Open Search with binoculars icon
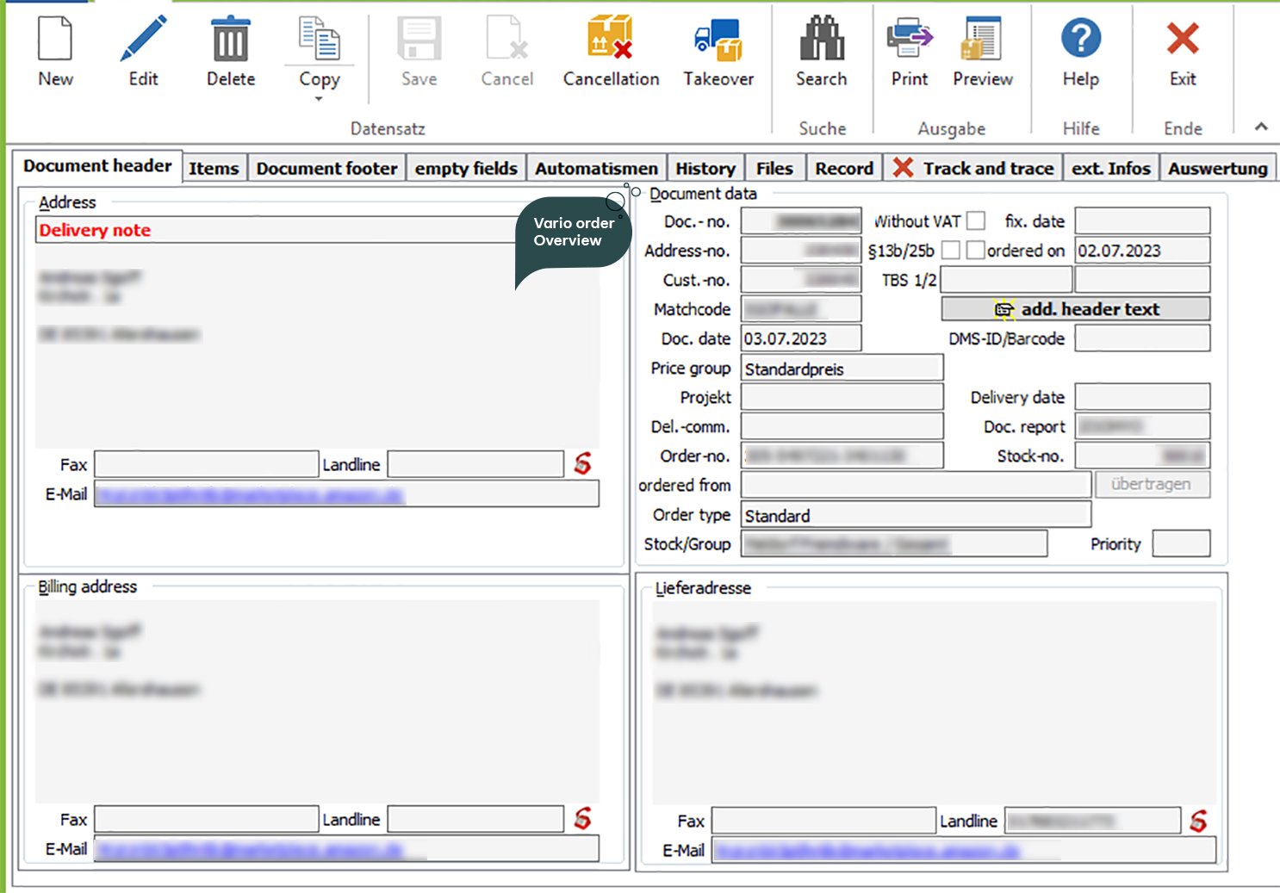Screen dimensions: 1280x893 coord(821,40)
